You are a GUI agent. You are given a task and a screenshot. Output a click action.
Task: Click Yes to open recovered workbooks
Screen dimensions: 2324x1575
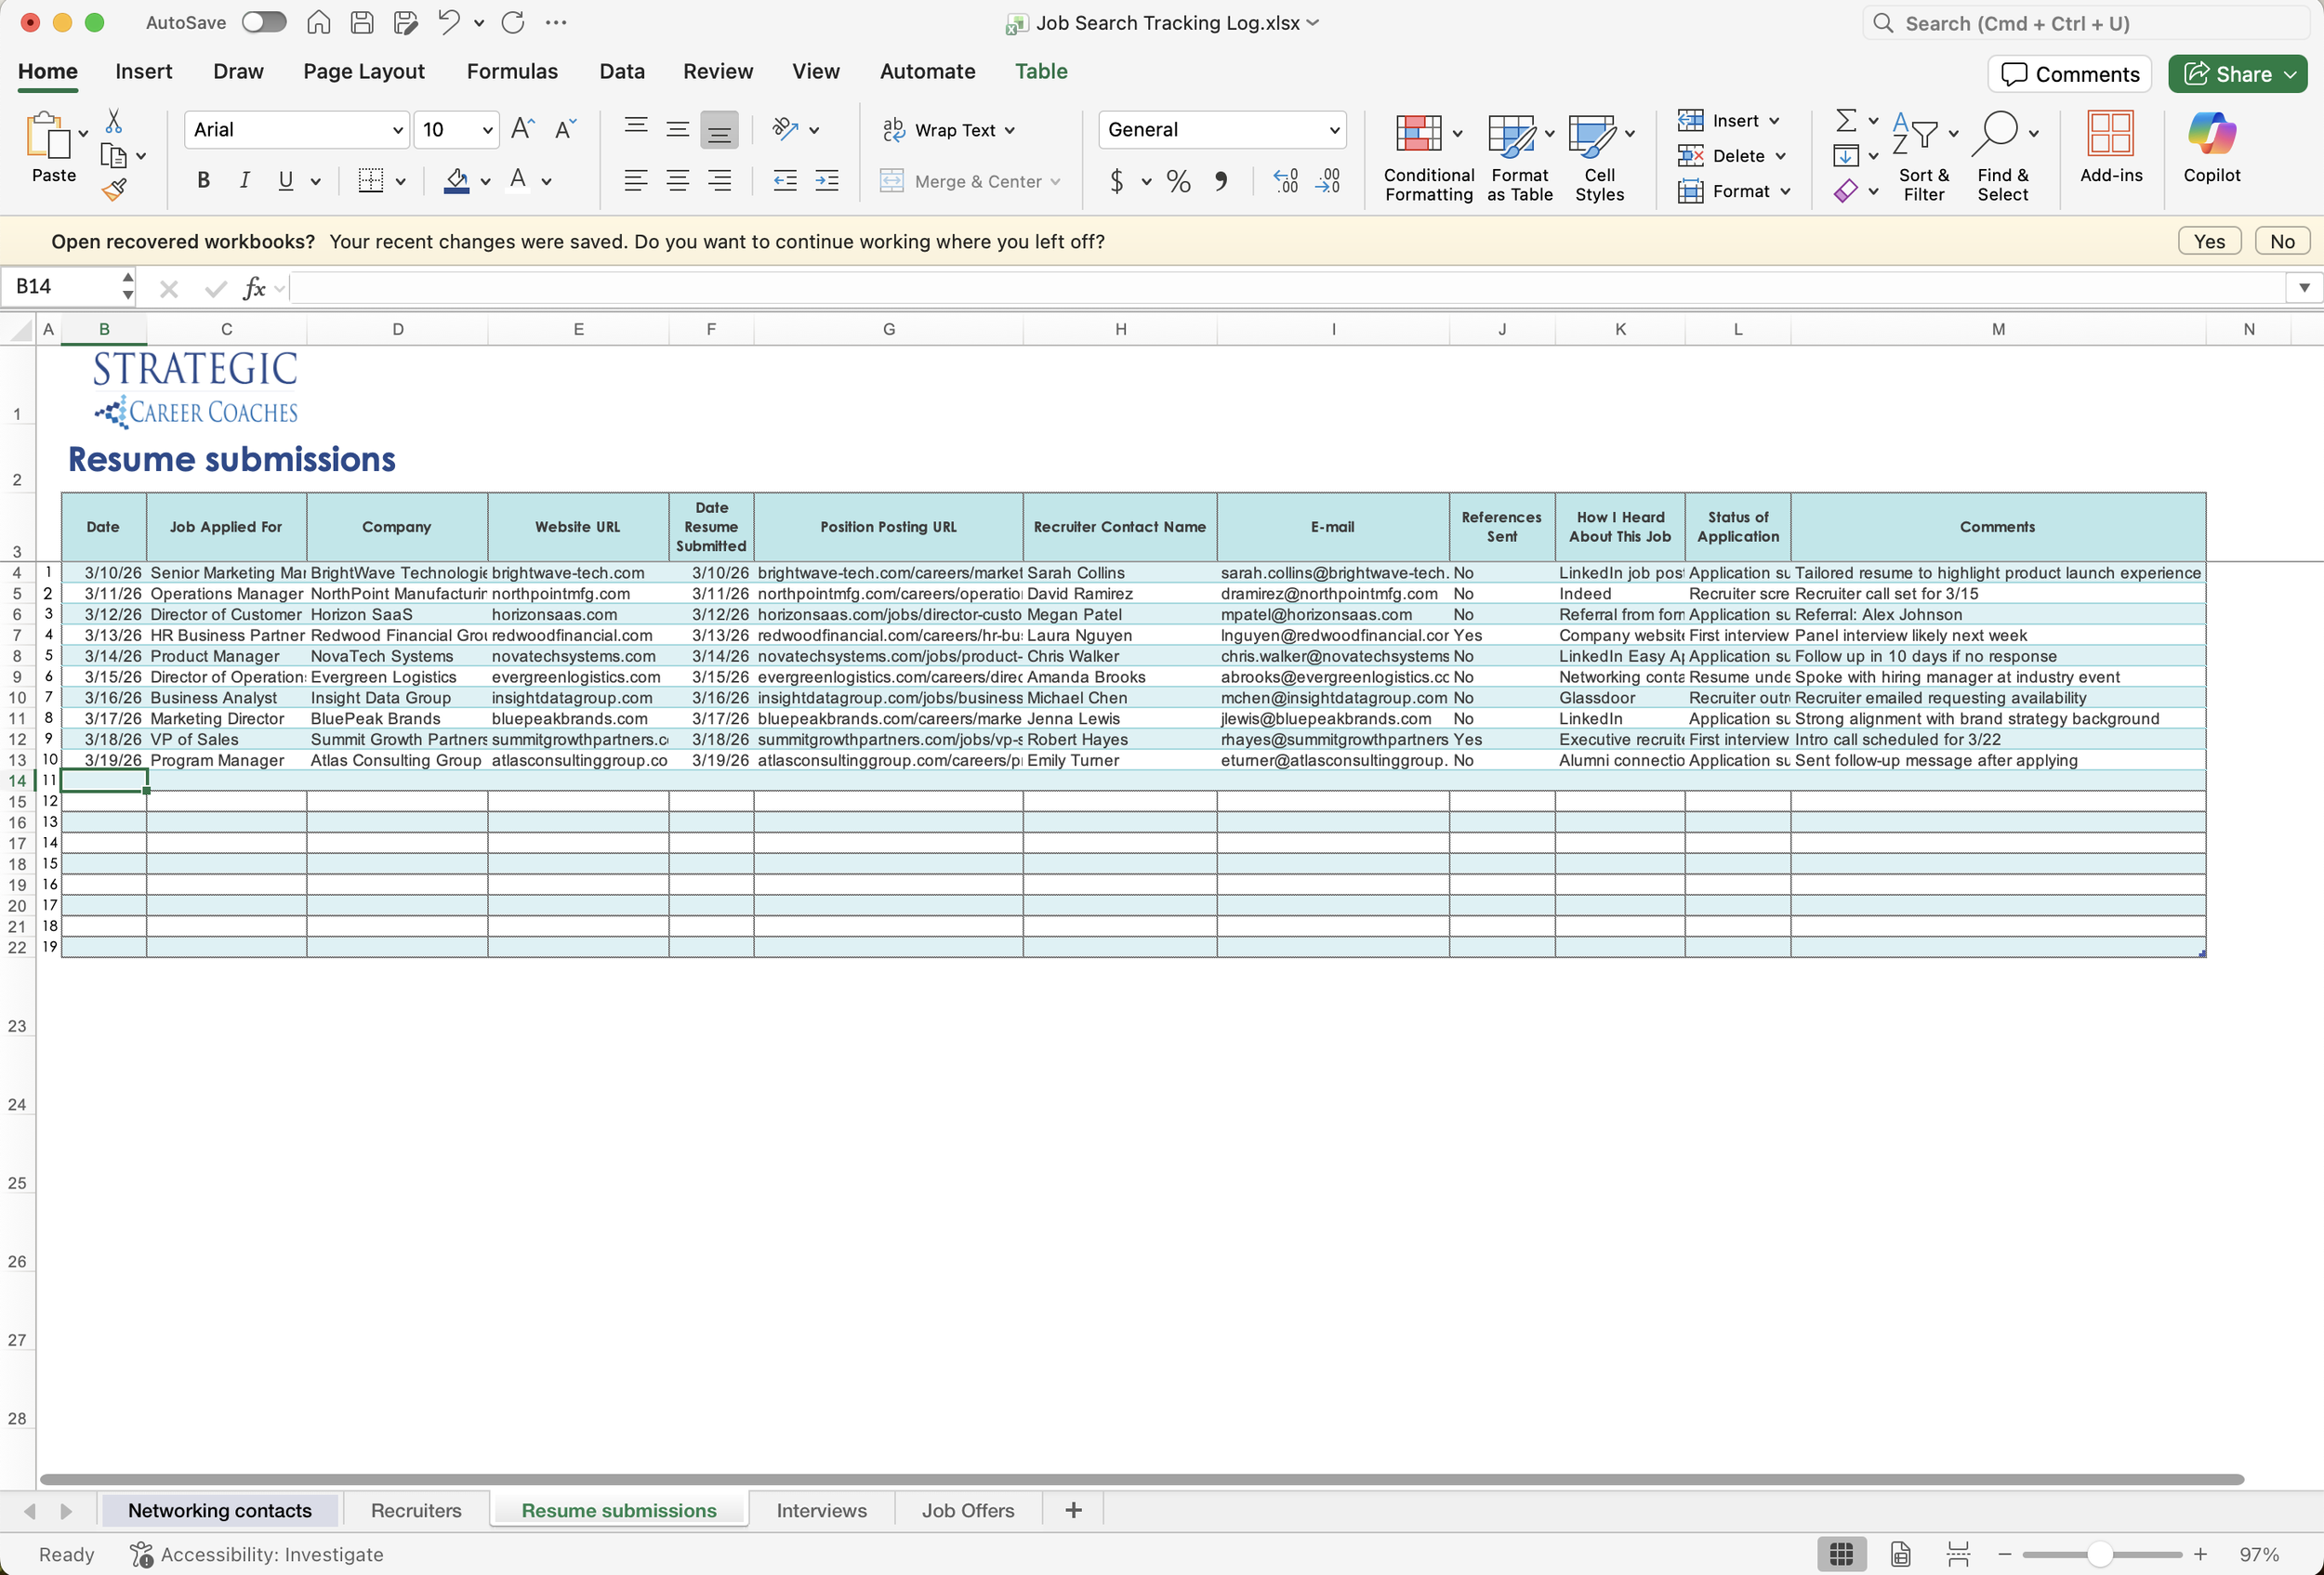click(2208, 241)
